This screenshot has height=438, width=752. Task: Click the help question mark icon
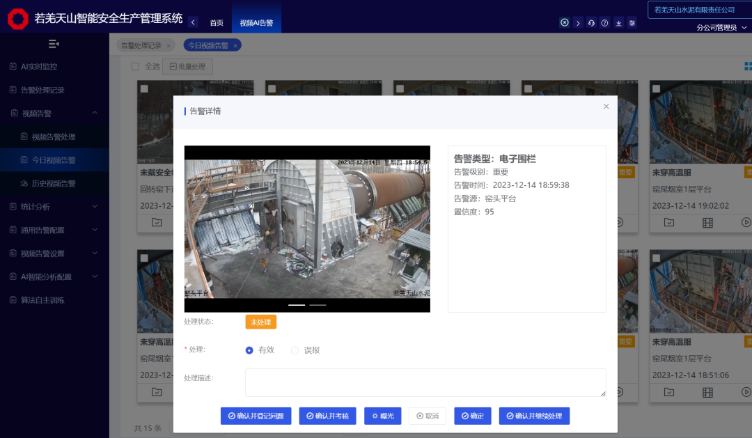pyautogui.click(x=604, y=23)
